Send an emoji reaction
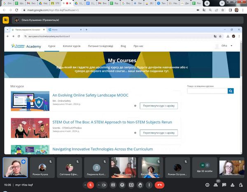Screen dimensions: 247x192 tap(122, 185)
